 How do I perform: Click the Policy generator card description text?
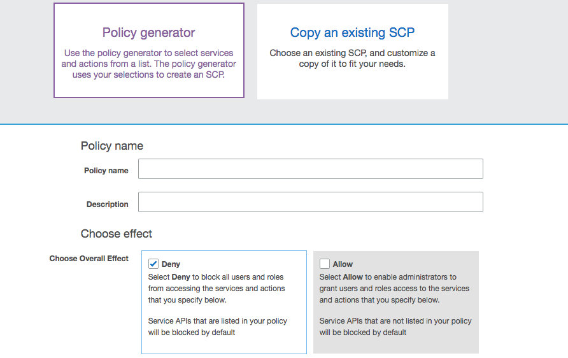click(148, 64)
